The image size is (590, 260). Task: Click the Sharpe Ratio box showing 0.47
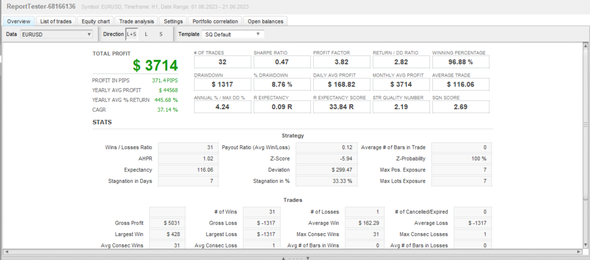(282, 62)
